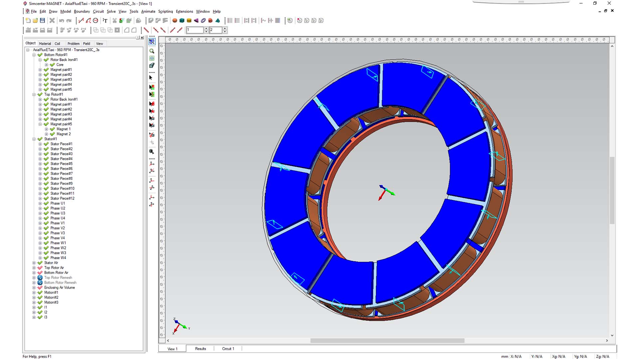Toggle visibility of Top Rotor Air
This screenshot has width=639, height=359.
tap(40, 268)
